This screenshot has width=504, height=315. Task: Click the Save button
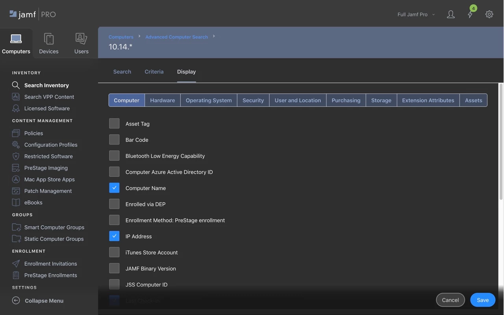(483, 300)
